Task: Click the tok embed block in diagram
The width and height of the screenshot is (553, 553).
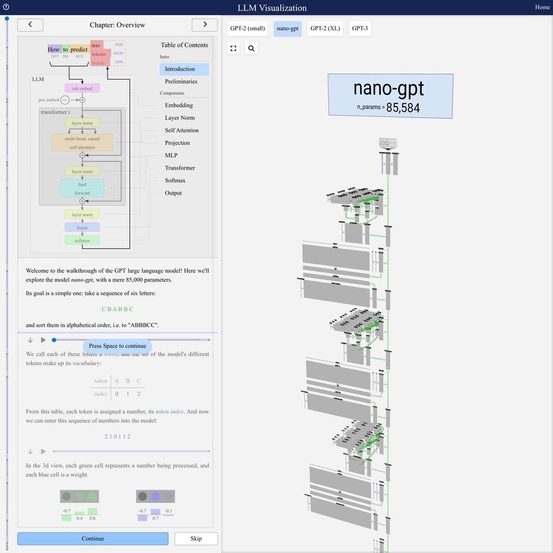Action: coord(82,88)
